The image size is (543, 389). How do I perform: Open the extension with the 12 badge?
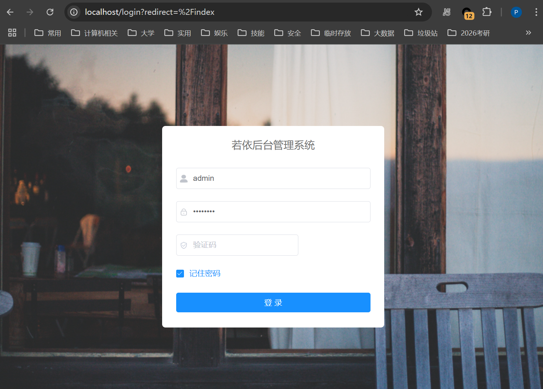[x=467, y=13]
